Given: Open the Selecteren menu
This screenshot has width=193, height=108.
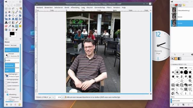Looking at the screenshot, I should tap(59, 7).
